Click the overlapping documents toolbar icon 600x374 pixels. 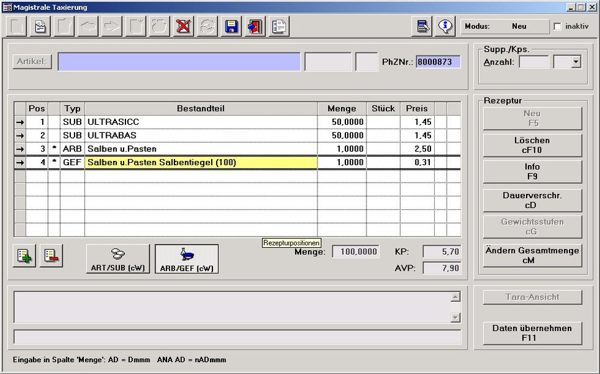pos(279,27)
